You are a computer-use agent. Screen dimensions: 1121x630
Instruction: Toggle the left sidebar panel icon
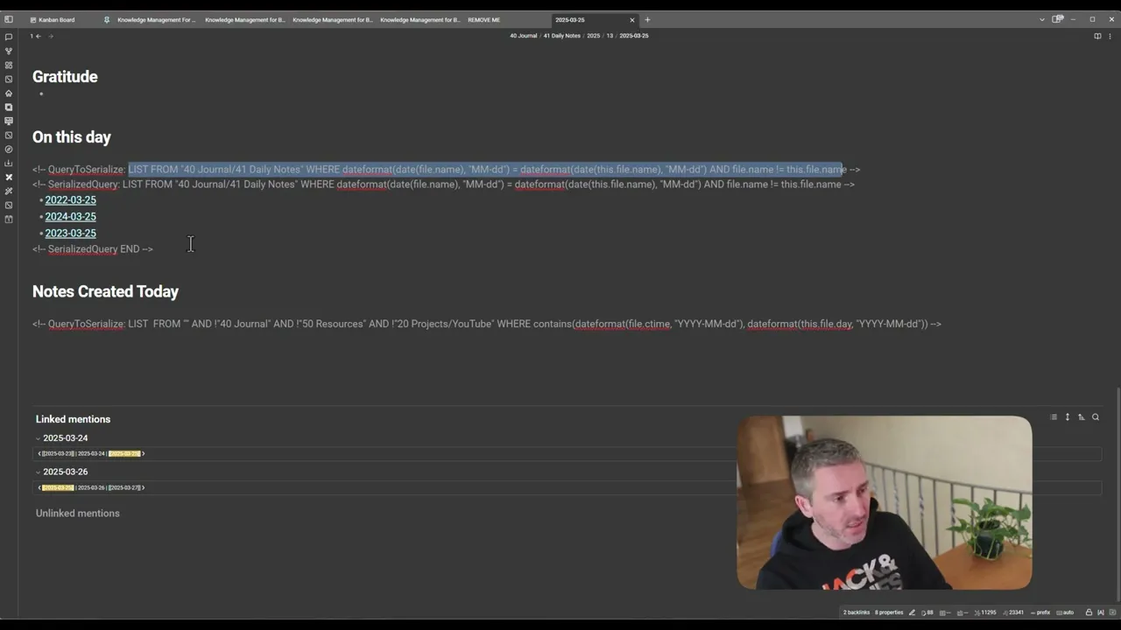tap(9, 19)
